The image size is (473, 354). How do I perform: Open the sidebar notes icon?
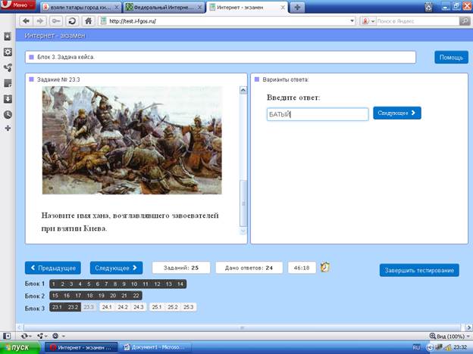pyautogui.click(x=8, y=83)
